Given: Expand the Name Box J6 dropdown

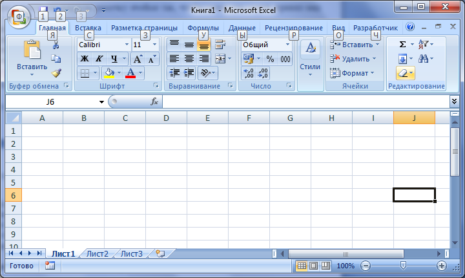Looking at the screenshot, I should click(x=102, y=102).
